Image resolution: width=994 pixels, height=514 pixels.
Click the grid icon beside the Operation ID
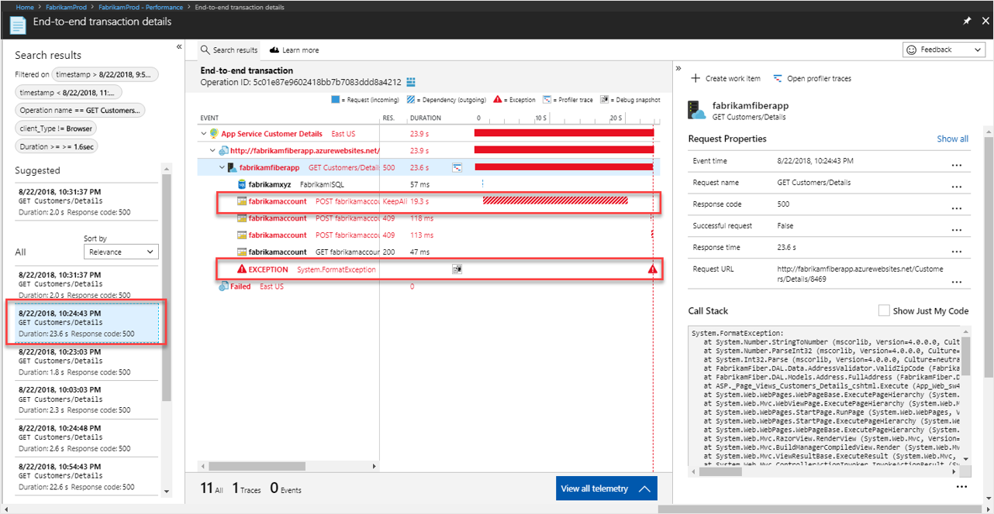411,82
